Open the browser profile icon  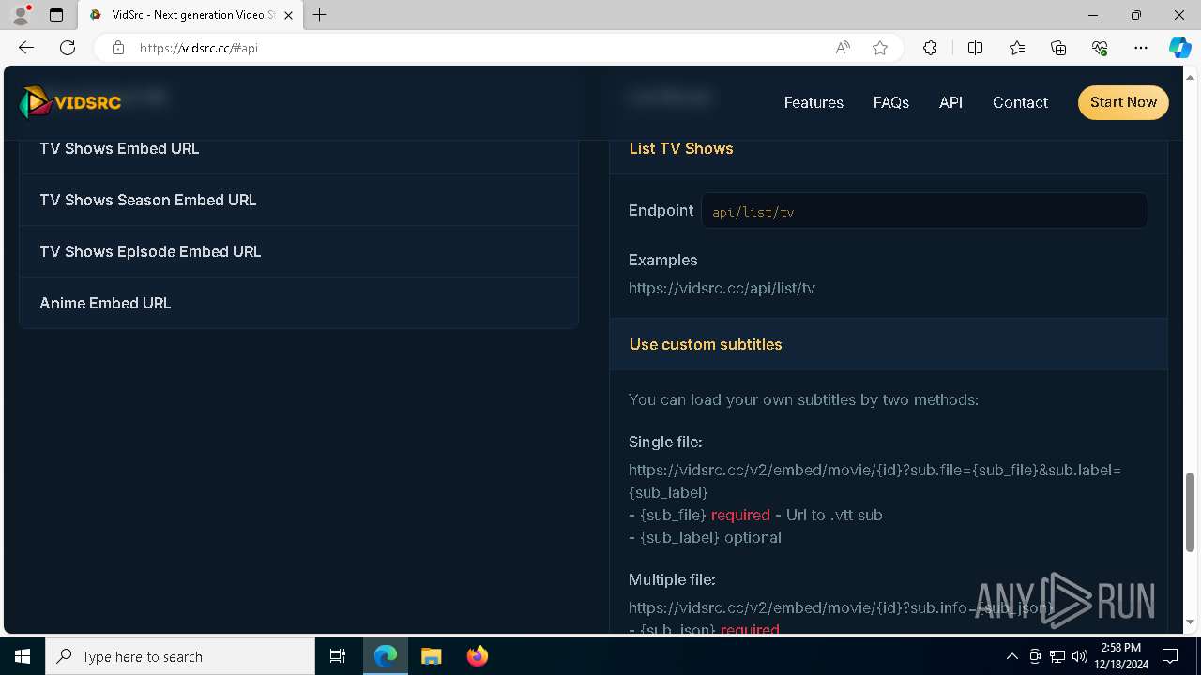click(21, 15)
